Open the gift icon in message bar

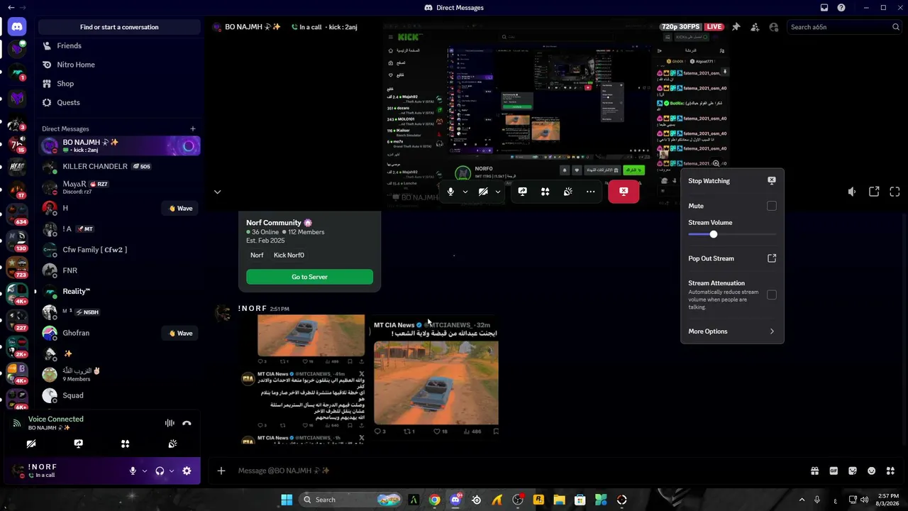tap(814, 471)
